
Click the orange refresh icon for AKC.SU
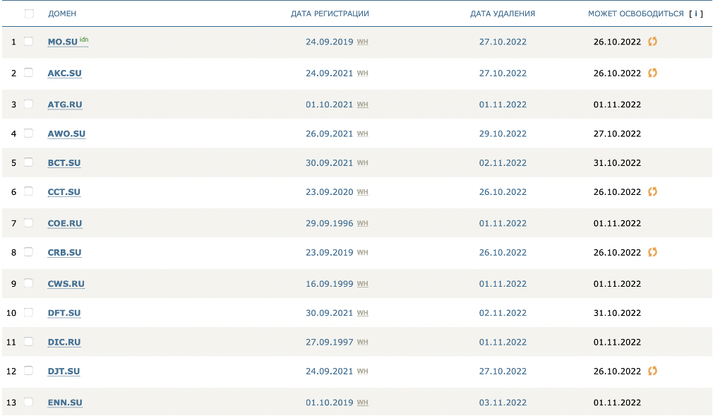click(652, 73)
